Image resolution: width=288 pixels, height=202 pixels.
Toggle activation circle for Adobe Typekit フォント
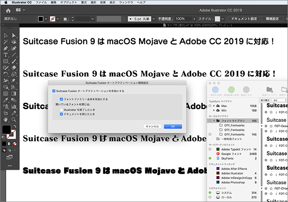[210, 149]
